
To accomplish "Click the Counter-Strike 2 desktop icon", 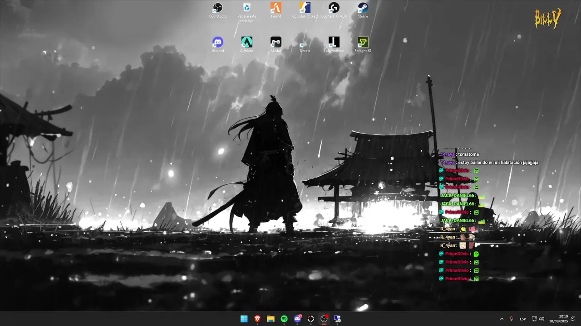I will click(305, 10).
